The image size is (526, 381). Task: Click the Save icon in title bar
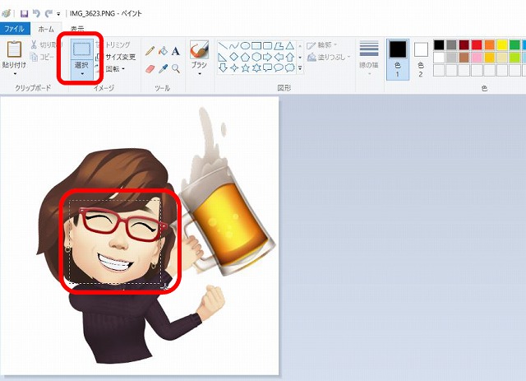24,13
